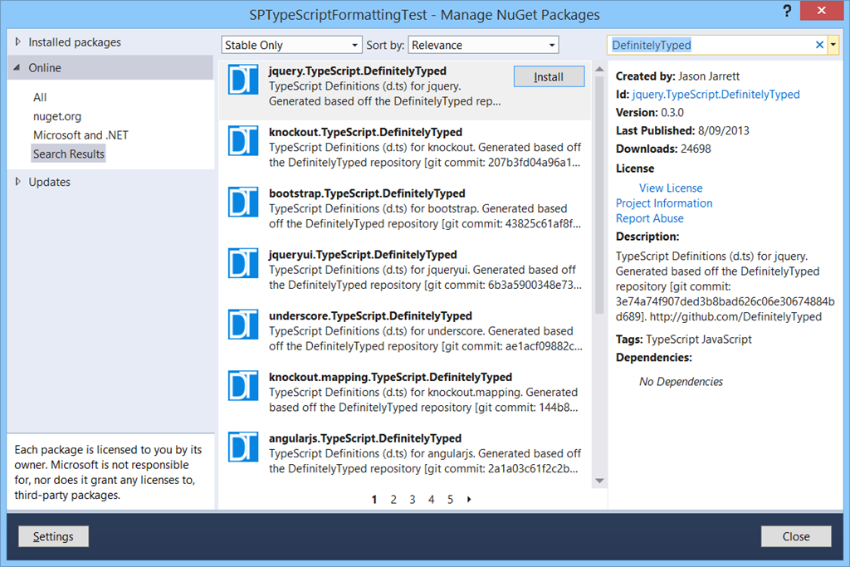The image size is (850, 567).
Task: Click the DT icon for knockout.TypeScript.DefinitelyTyped
Action: pyautogui.click(x=243, y=141)
